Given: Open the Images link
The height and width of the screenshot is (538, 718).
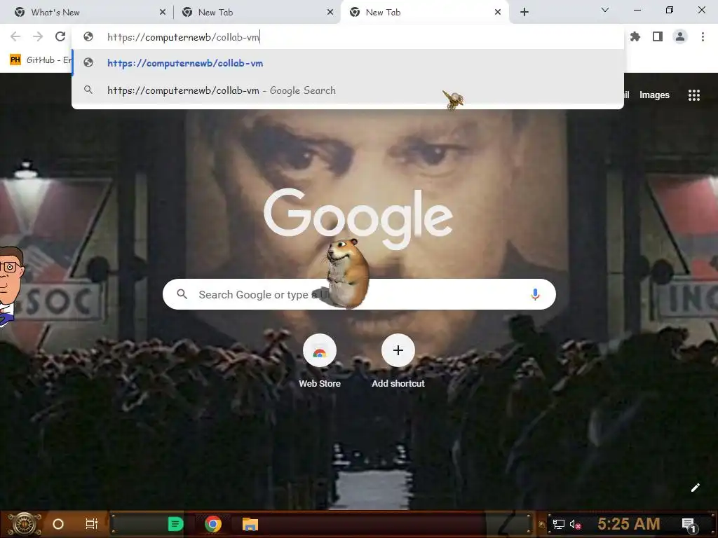Looking at the screenshot, I should click(x=654, y=95).
